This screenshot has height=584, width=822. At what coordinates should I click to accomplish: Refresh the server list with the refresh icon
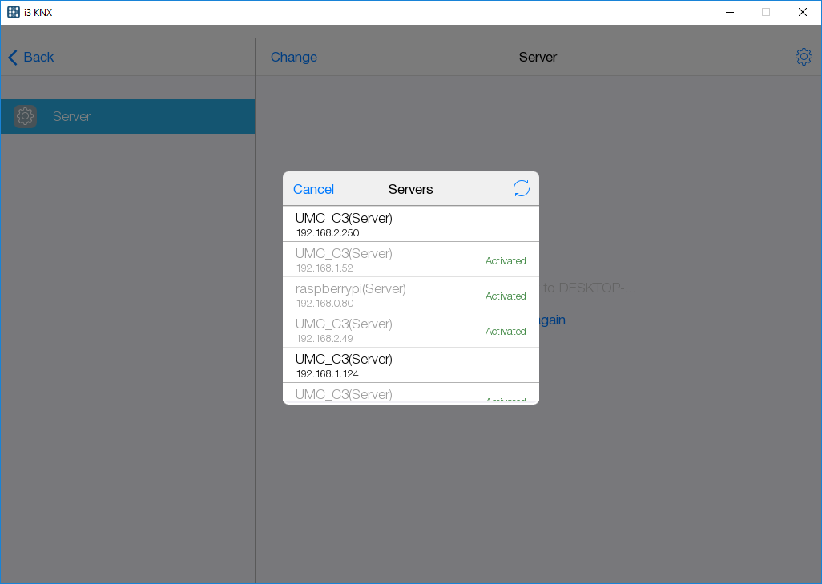[x=522, y=188]
